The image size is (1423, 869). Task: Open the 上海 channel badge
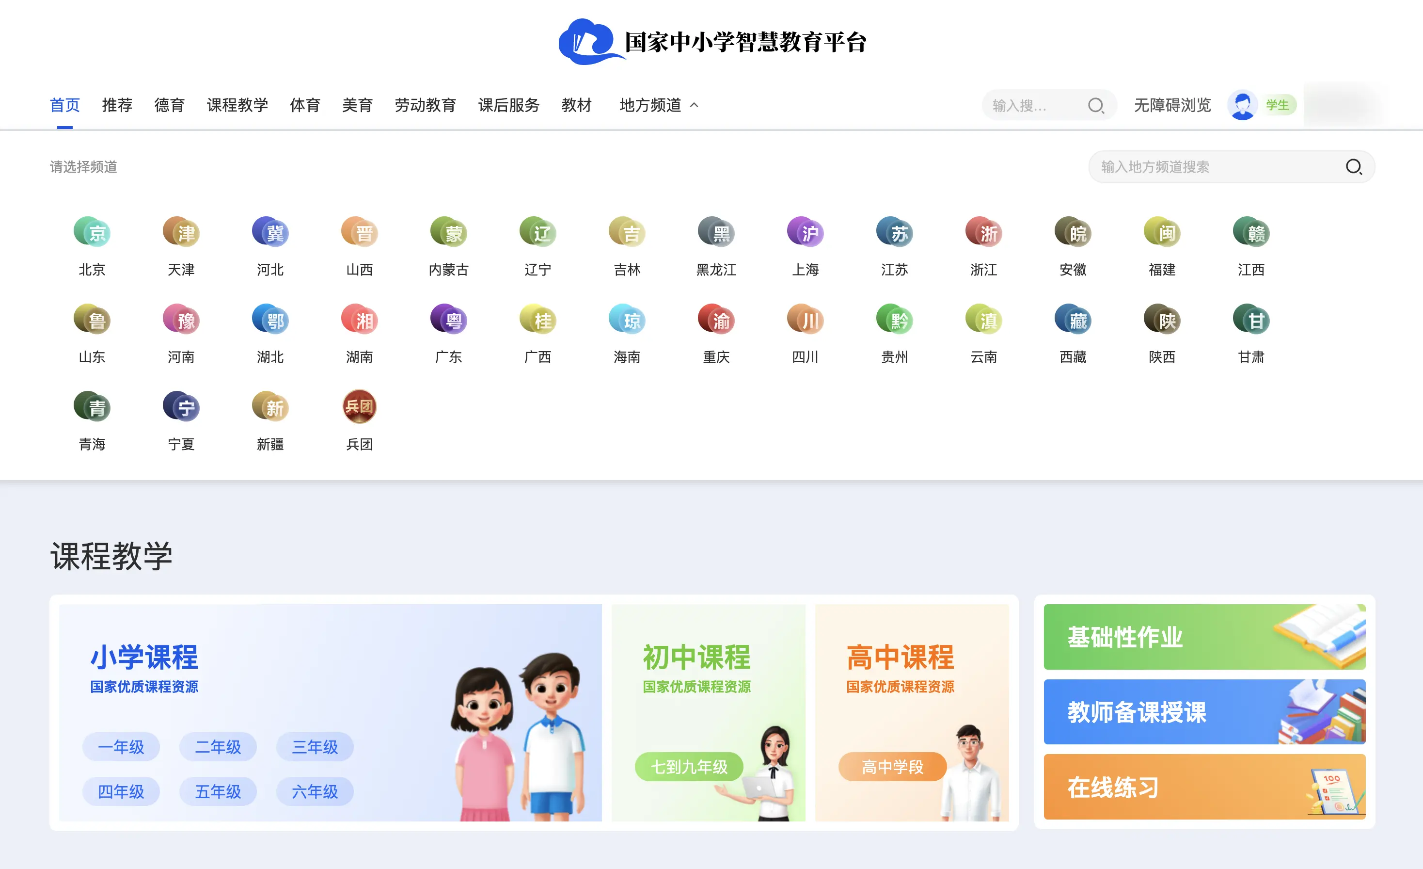806,232
